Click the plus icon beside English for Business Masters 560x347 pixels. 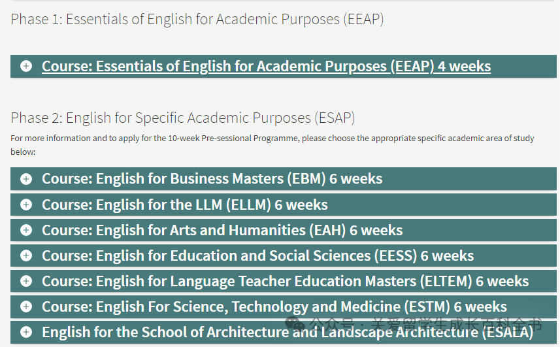tap(26, 179)
